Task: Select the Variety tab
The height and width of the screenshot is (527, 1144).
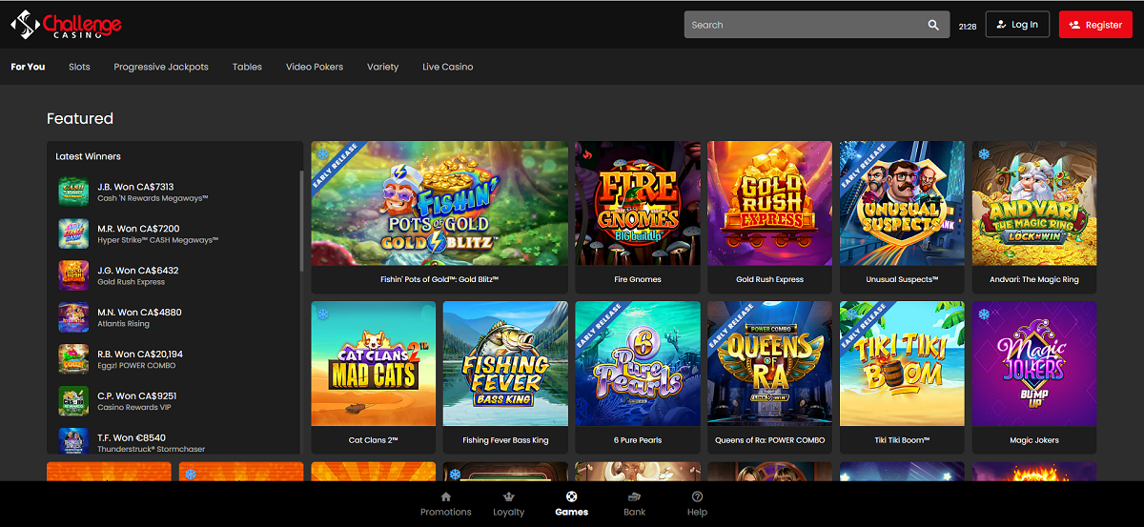Action: click(382, 67)
